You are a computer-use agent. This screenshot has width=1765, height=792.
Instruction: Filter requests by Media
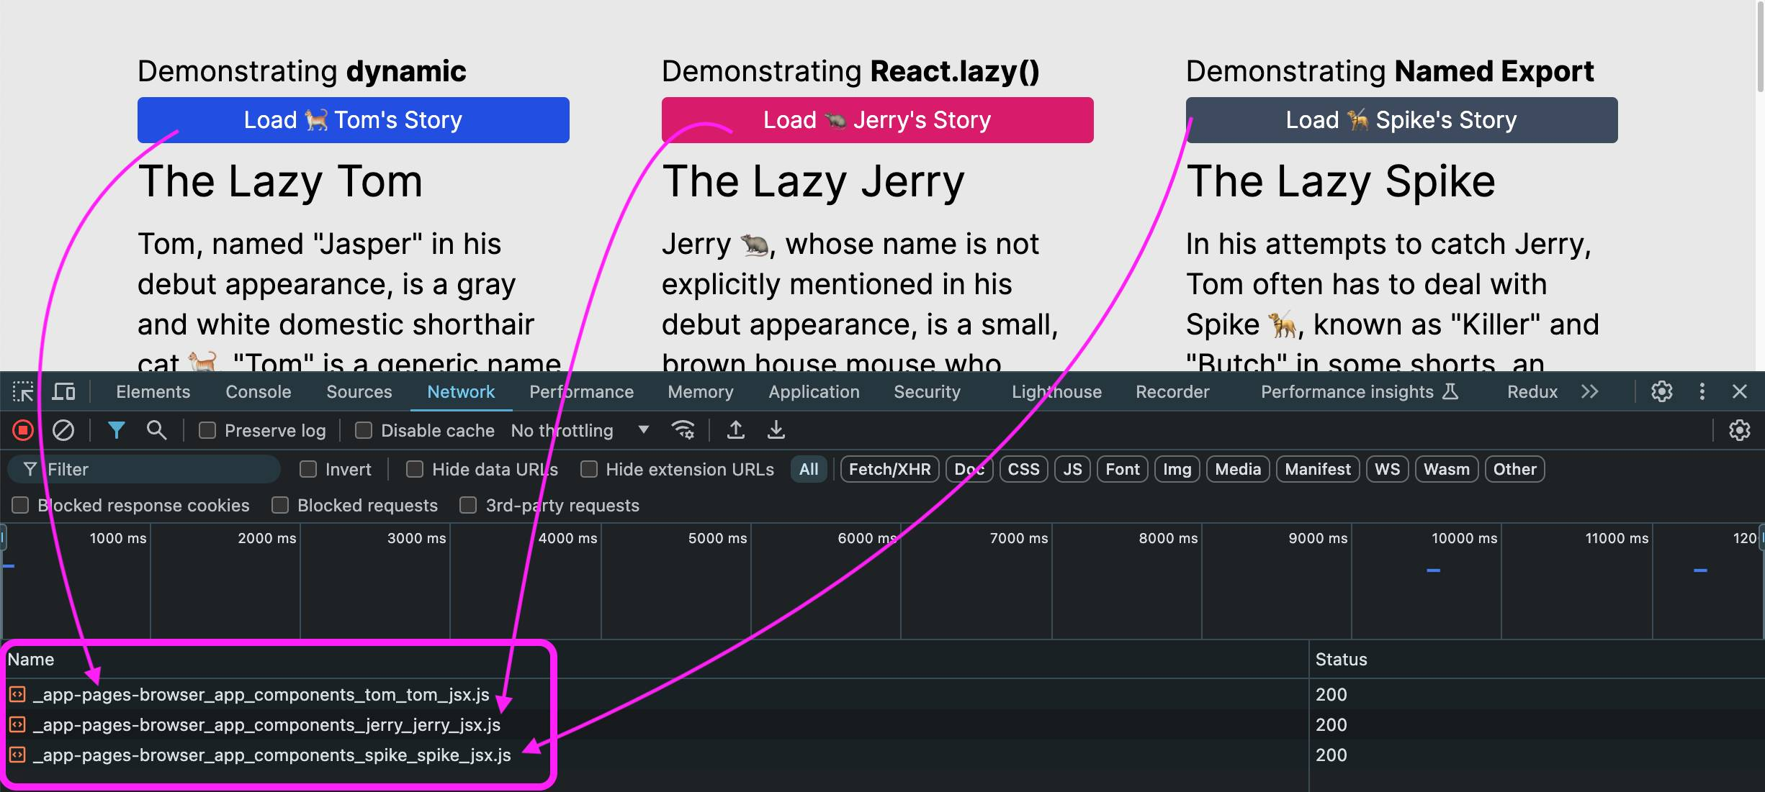[1238, 470]
